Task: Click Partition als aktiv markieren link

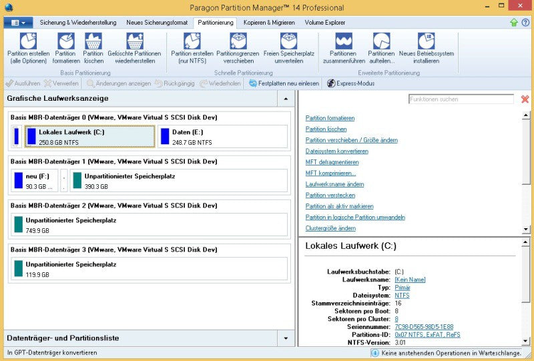Action: [x=339, y=206]
